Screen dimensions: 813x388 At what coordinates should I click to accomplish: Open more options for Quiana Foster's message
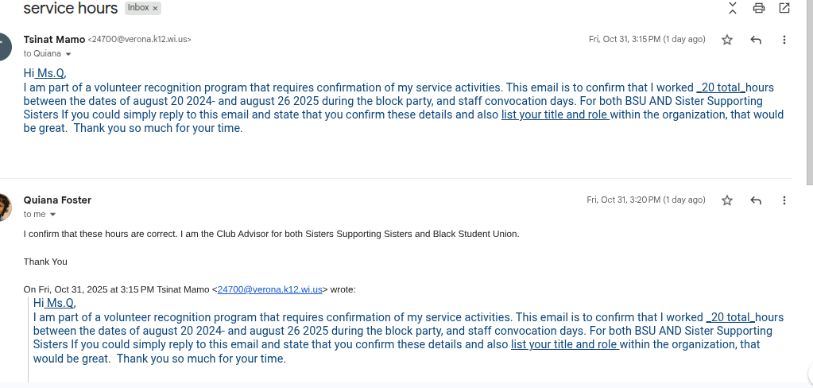[784, 200]
